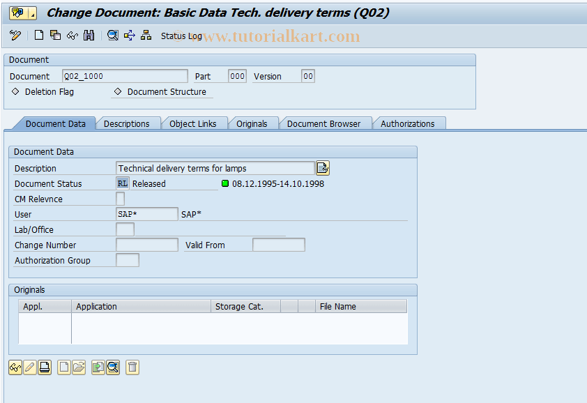Open the Object Links tab

coord(194,123)
